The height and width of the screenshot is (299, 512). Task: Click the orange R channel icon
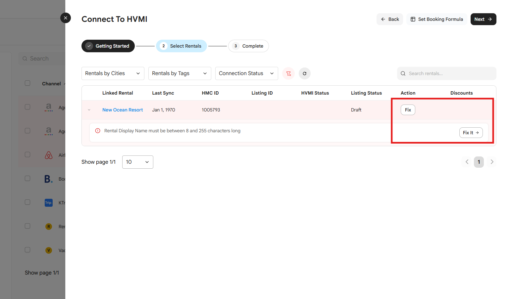(49, 227)
